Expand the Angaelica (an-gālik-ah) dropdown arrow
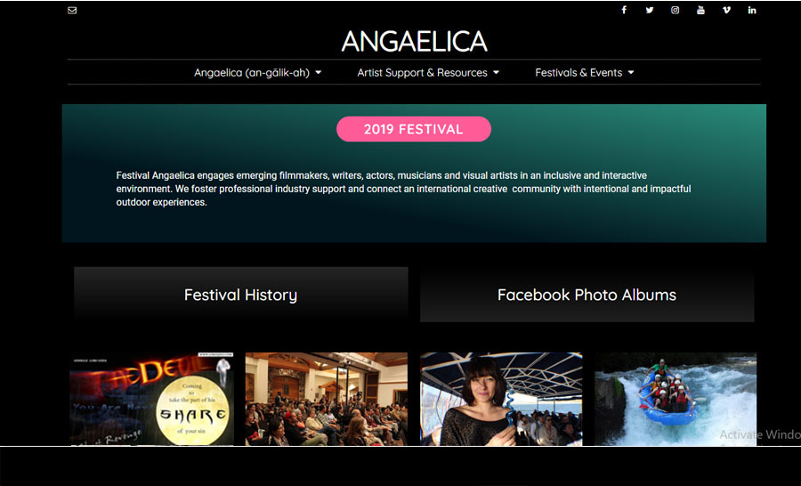Screen dimensions: 801x486 pos(319,73)
